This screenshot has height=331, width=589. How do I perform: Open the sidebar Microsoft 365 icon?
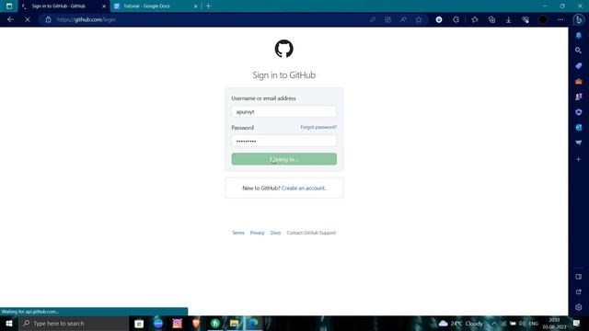[579, 112]
